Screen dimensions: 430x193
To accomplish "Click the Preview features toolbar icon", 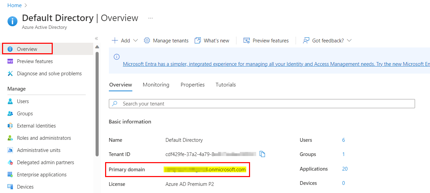I will coord(247,41).
